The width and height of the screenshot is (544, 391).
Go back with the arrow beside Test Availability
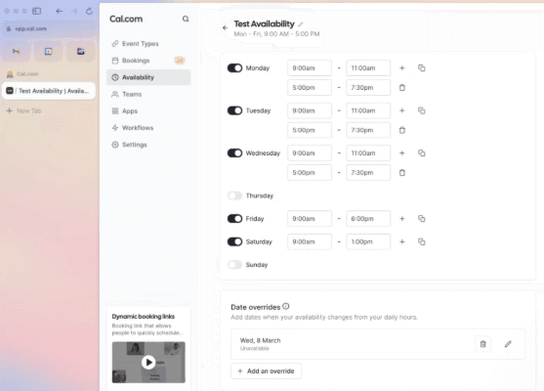click(x=226, y=27)
